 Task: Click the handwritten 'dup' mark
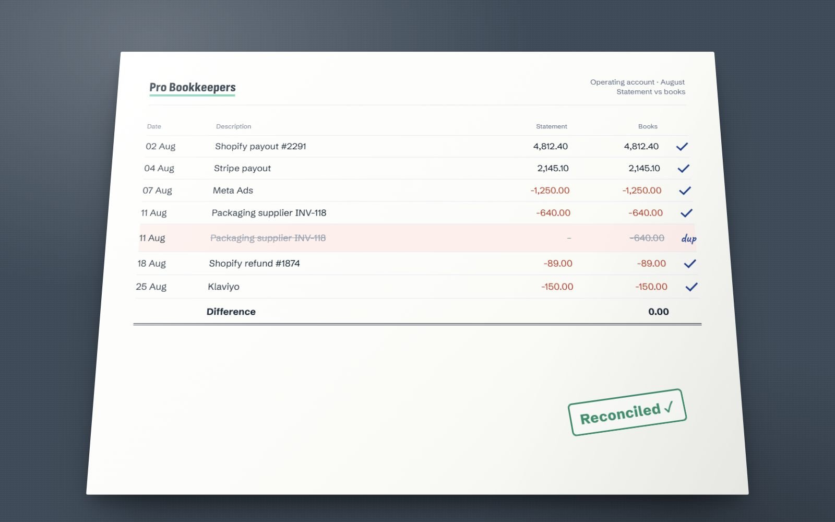click(689, 239)
